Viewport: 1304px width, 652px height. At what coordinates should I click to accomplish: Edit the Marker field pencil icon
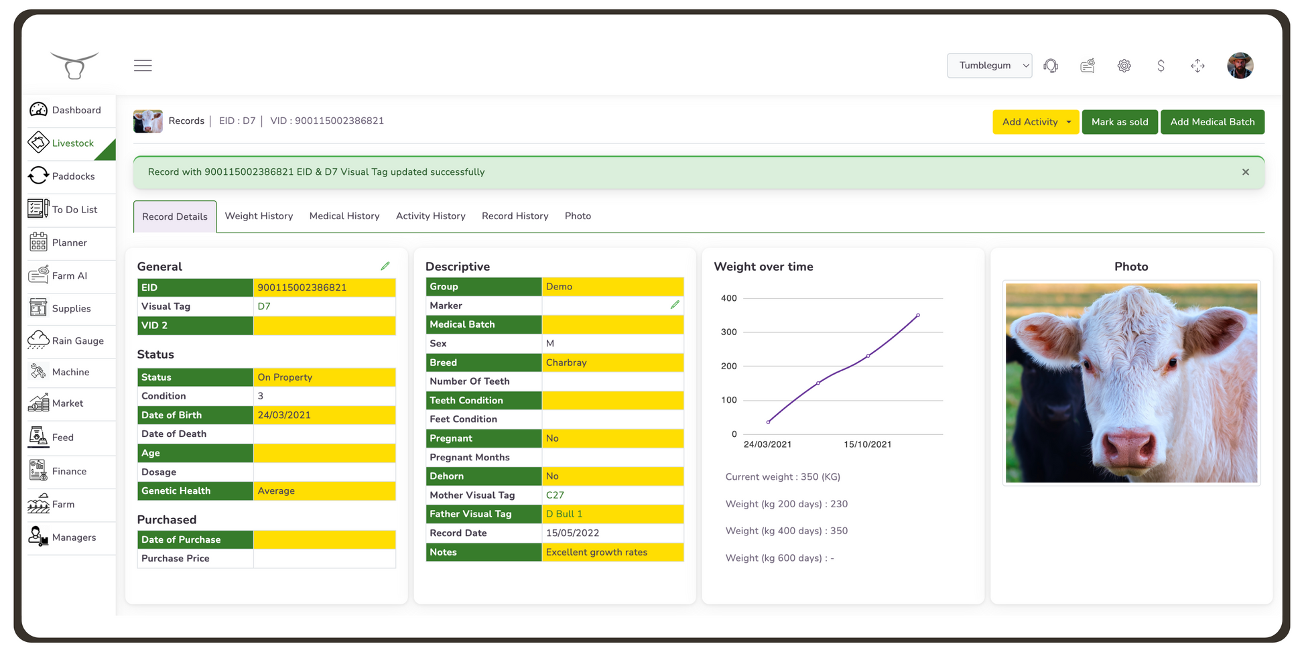coord(675,305)
